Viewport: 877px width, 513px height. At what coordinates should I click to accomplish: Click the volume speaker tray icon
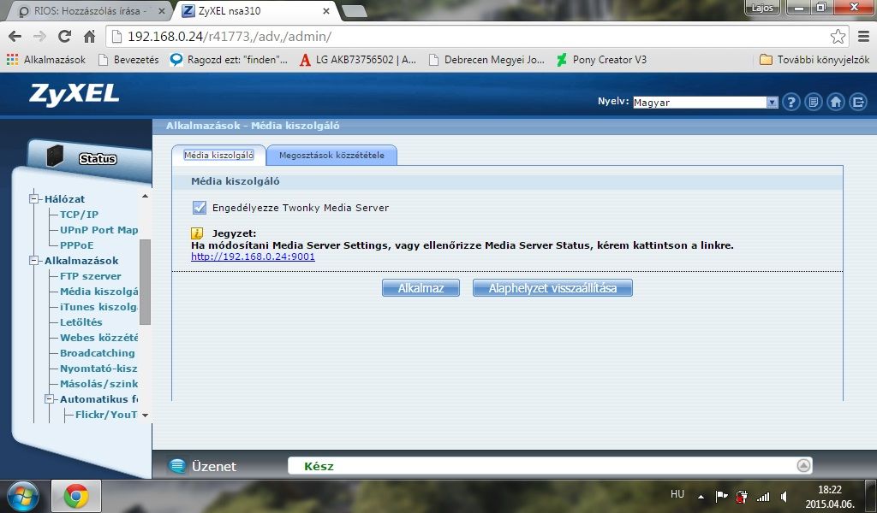tap(785, 496)
